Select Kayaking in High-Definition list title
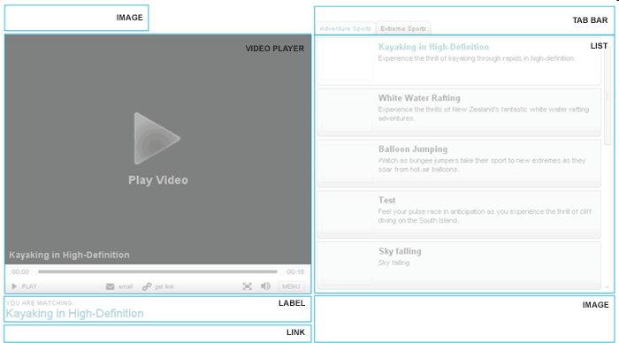Screen dimensions: 619x343 tap(433, 47)
